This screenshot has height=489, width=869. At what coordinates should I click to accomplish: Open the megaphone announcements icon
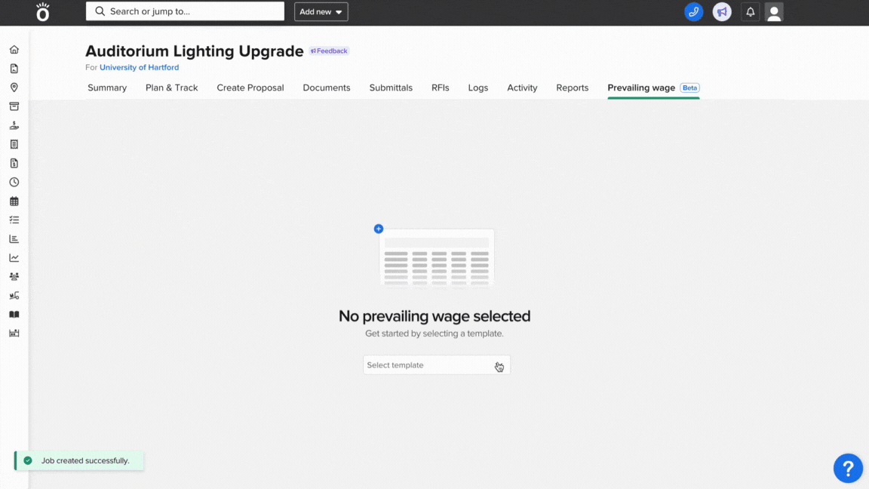point(722,12)
